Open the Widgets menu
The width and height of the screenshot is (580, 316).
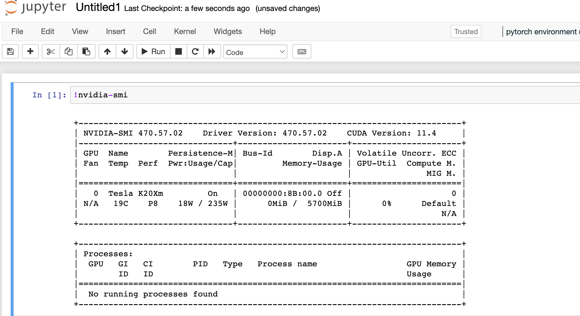pos(228,31)
